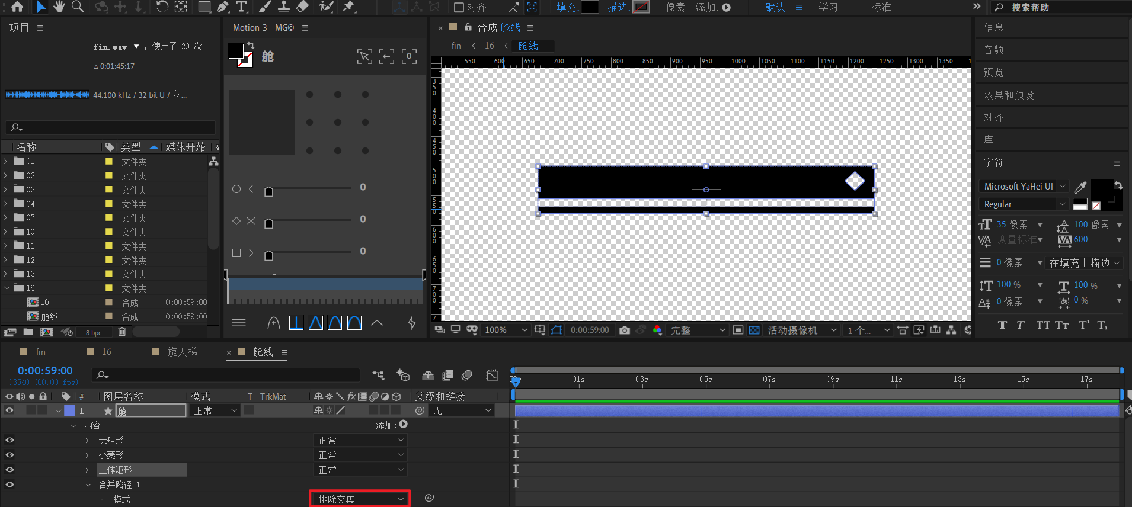
Task: Hide the 长矩形 shape group
Action: [9, 440]
